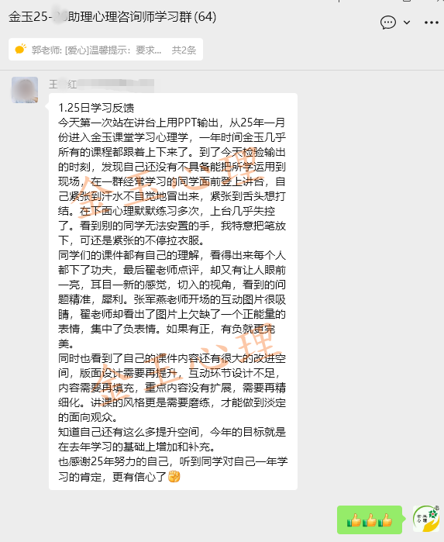The width and height of the screenshot is (444, 542).
Task: Click the green thumbs-up reply bubble
Action: (x=370, y=520)
